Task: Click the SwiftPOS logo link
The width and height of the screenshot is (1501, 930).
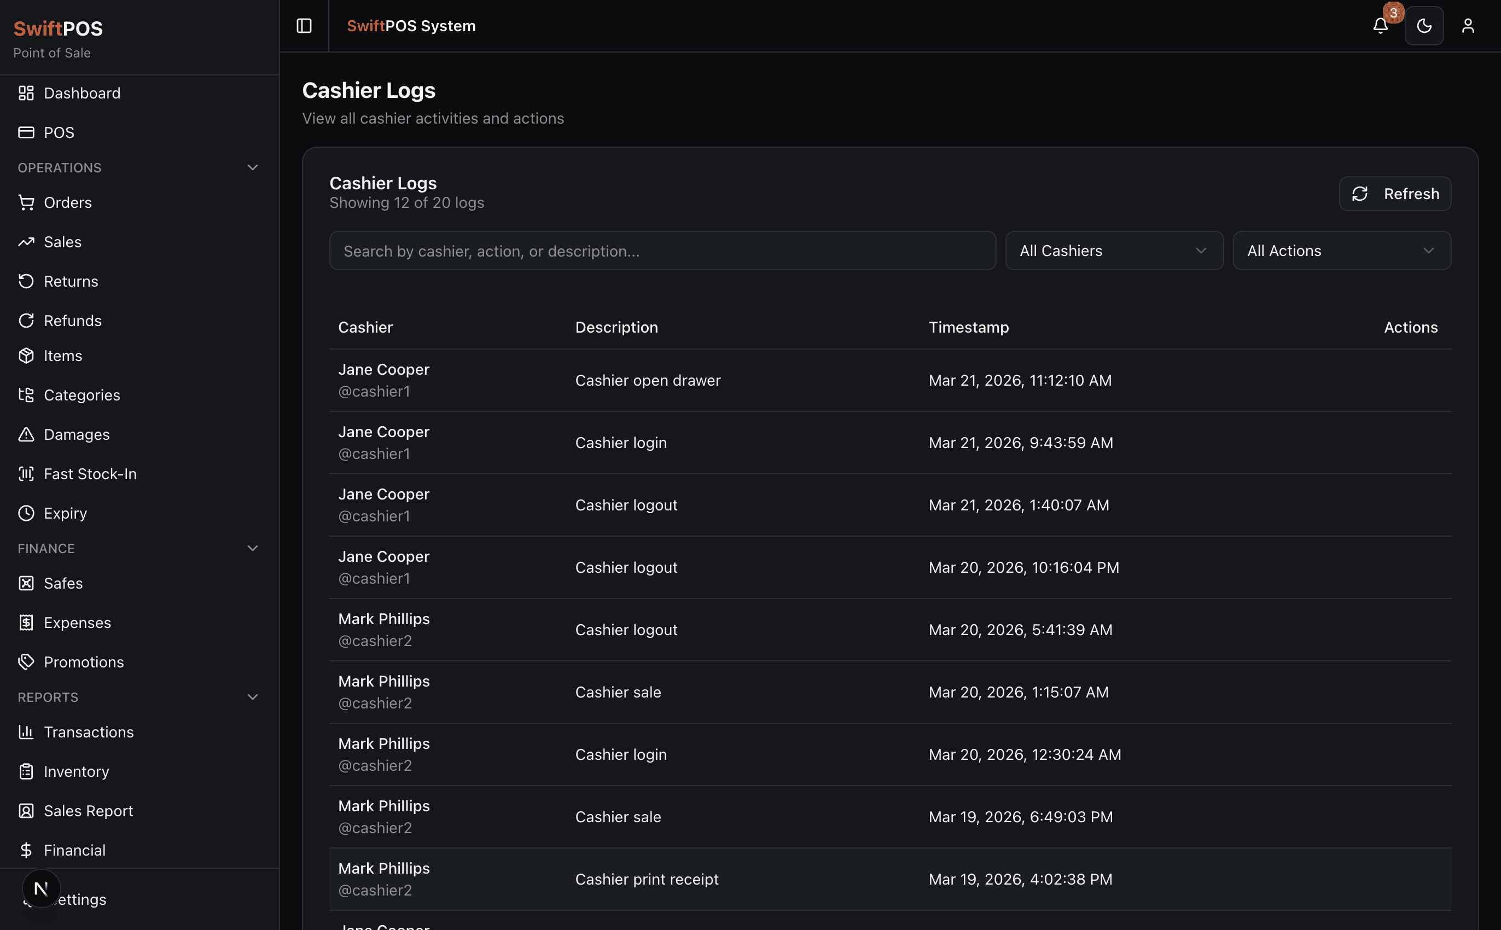Action: pos(58,28)
